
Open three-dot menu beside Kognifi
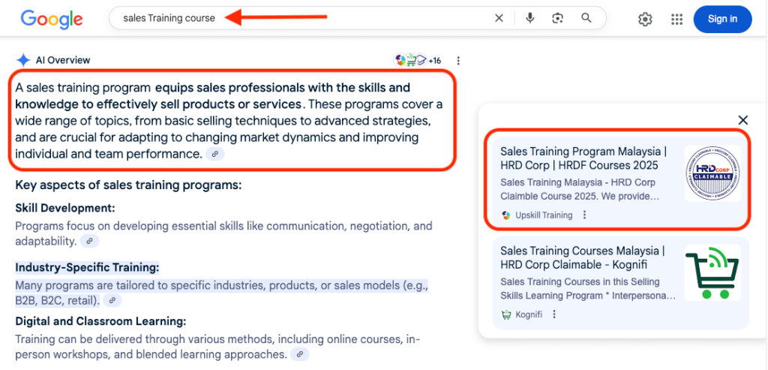tap(554, 314)
